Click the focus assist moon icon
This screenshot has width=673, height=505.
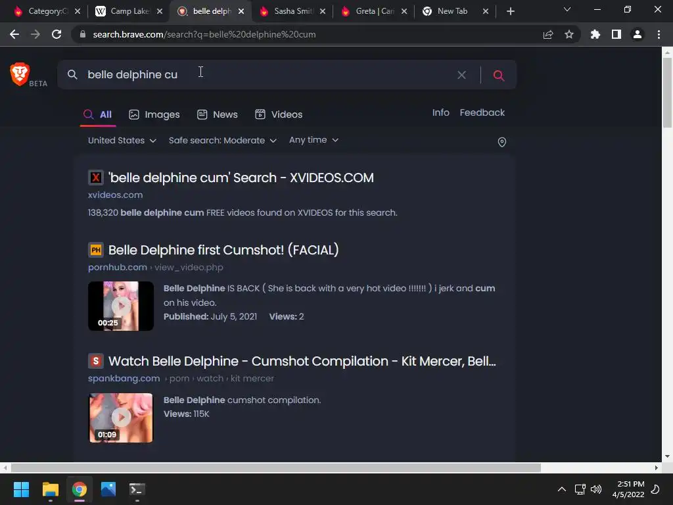[x=655, y=489]
